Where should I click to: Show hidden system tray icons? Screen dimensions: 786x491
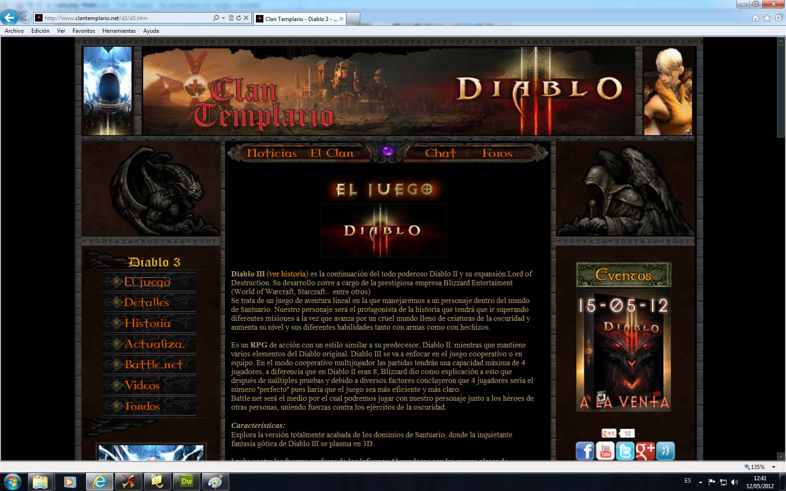(x=700, y=482)
